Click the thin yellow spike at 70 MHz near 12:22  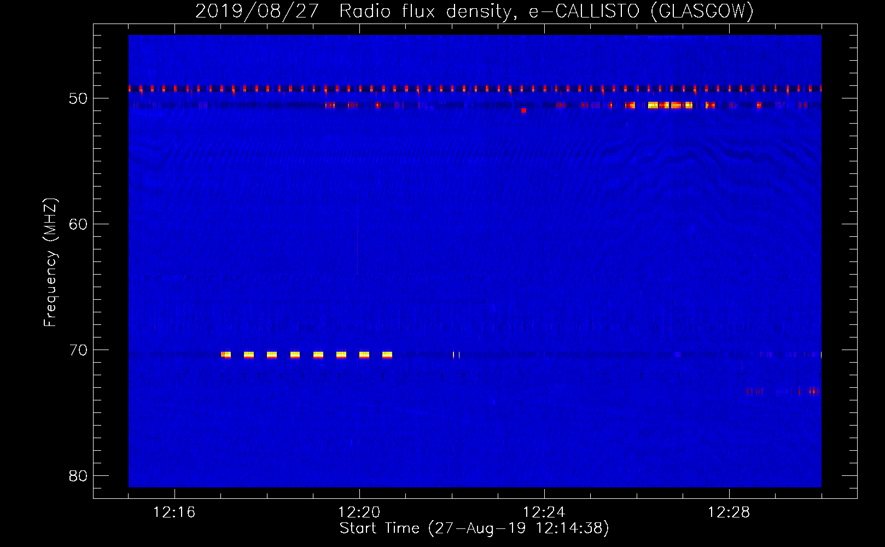coord(454,355)
